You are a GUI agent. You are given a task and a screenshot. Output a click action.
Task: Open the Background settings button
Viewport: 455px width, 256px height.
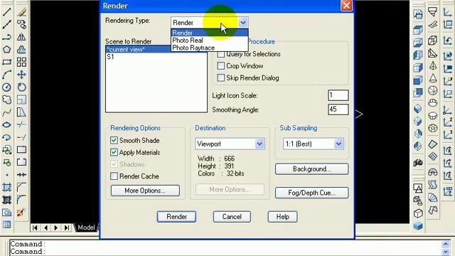[x=311, y=169]
